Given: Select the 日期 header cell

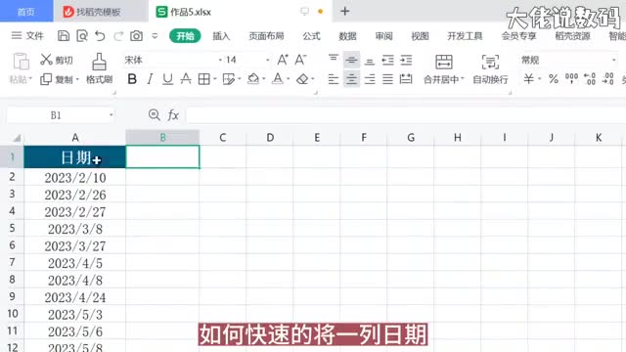Looking at the screenshot, I should point(74,156).
